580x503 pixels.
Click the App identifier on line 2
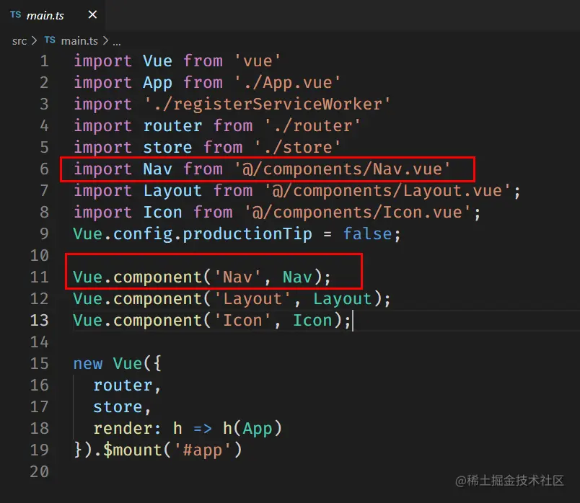pos(157,82)
